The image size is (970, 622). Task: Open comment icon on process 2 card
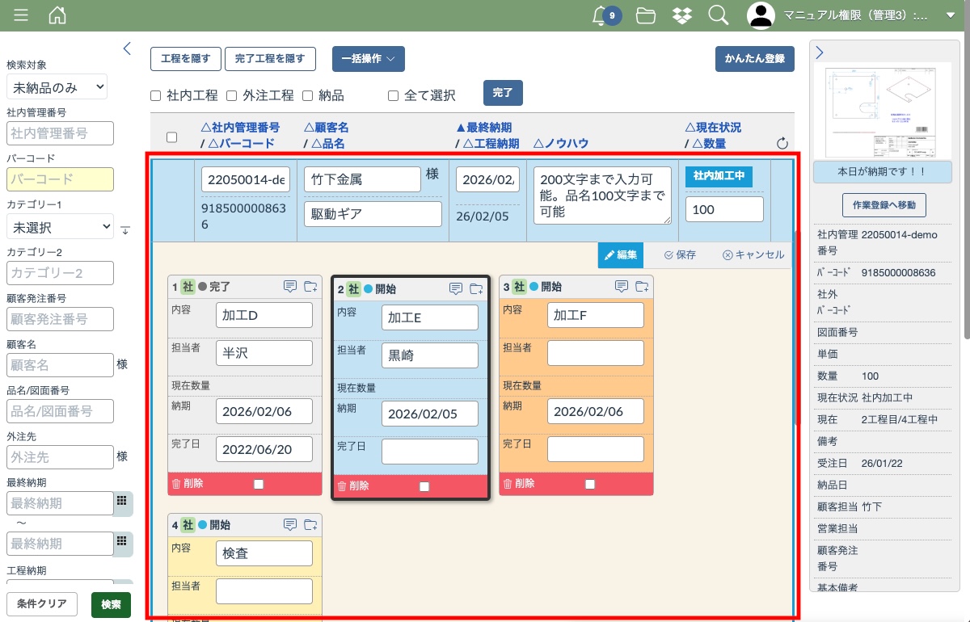point(456,288)
